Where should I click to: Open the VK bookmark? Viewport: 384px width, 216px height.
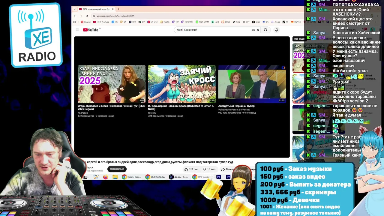click(x=115, y=22)
